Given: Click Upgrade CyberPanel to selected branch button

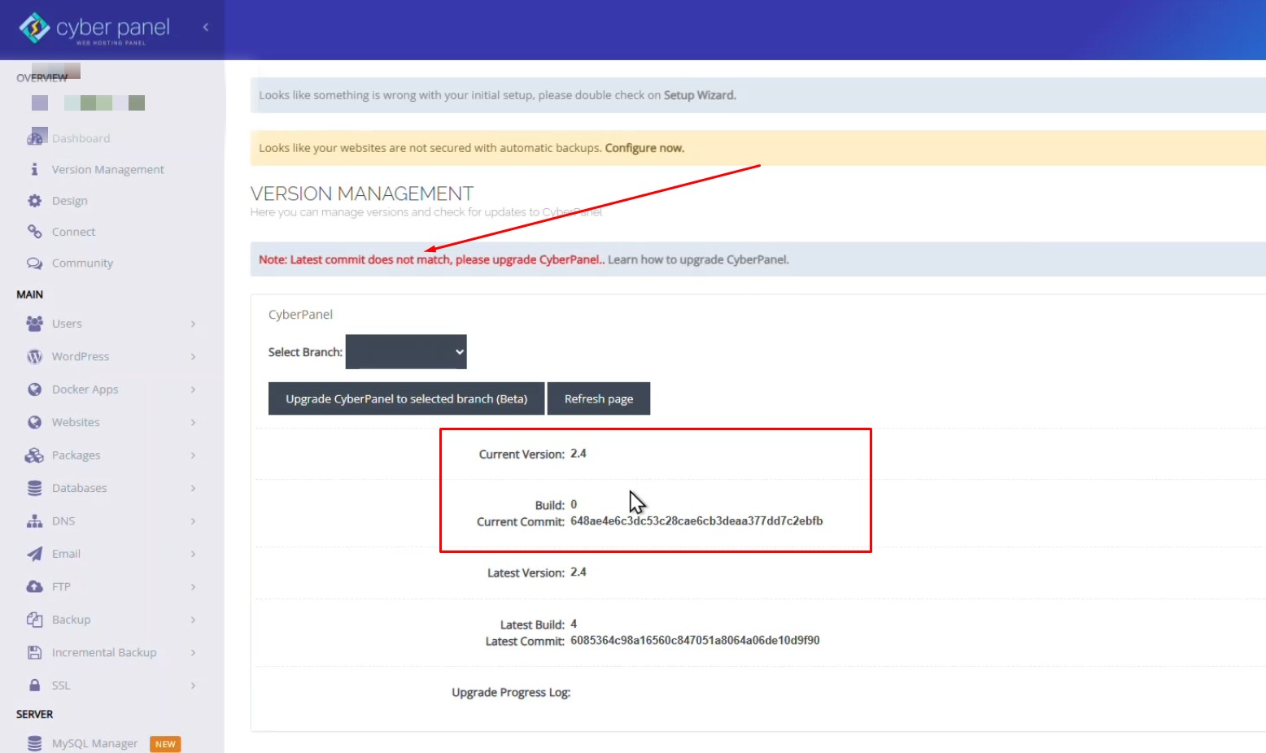Looking at the screenshot, I should point(406,399).
